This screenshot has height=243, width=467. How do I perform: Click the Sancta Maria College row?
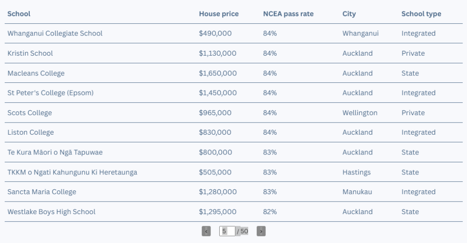click(x=233, y=192)
